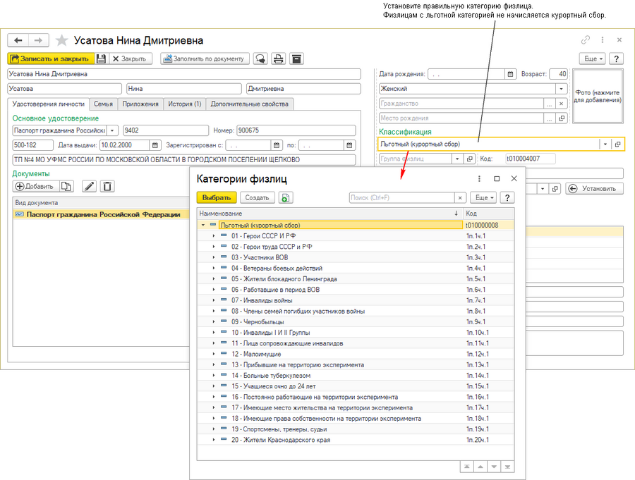Screen dimensions: 635x480
Task: Open the gender dropdown showing Женский
Action: 561,89
